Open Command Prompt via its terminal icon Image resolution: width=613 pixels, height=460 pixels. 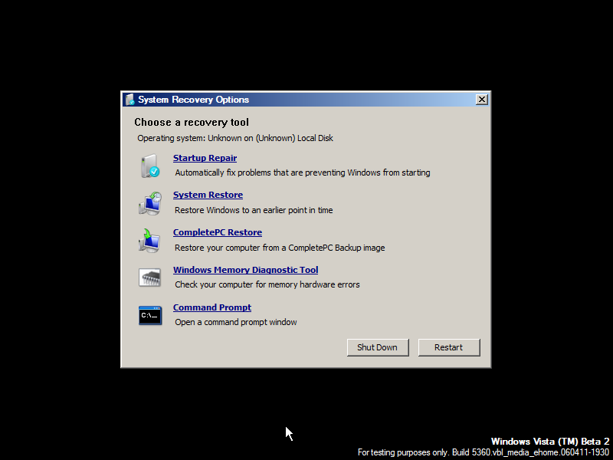pyautogui.click(x=150, y=315)
